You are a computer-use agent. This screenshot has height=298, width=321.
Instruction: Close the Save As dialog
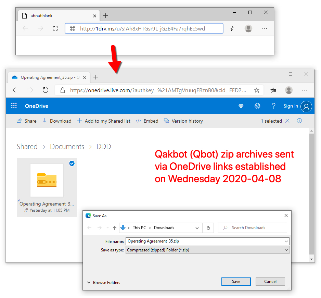tap(286, 215)
